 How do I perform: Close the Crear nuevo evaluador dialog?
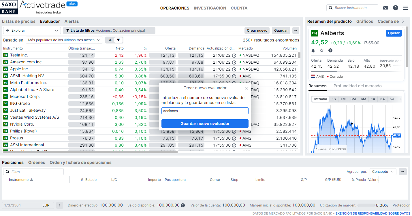pyautogui.click(x=246, y=88)
